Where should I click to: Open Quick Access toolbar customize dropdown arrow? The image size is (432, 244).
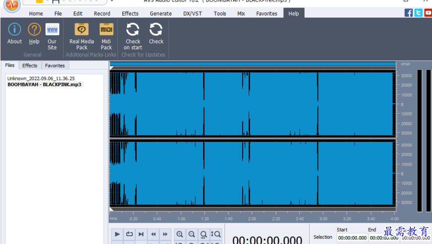(x=112, y=1)
